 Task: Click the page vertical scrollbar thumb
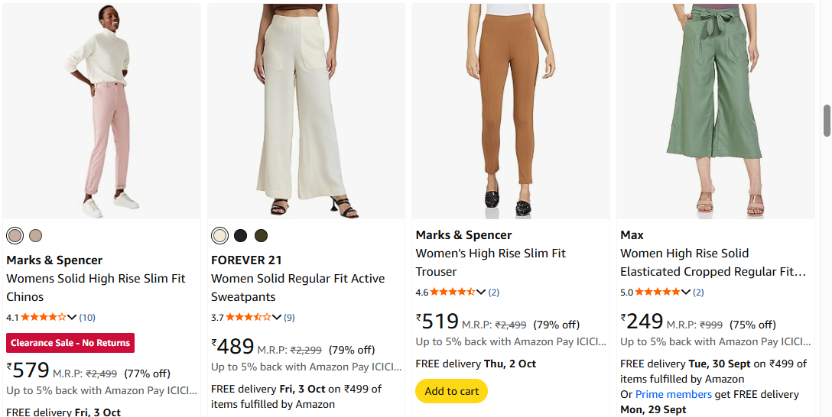827,120
